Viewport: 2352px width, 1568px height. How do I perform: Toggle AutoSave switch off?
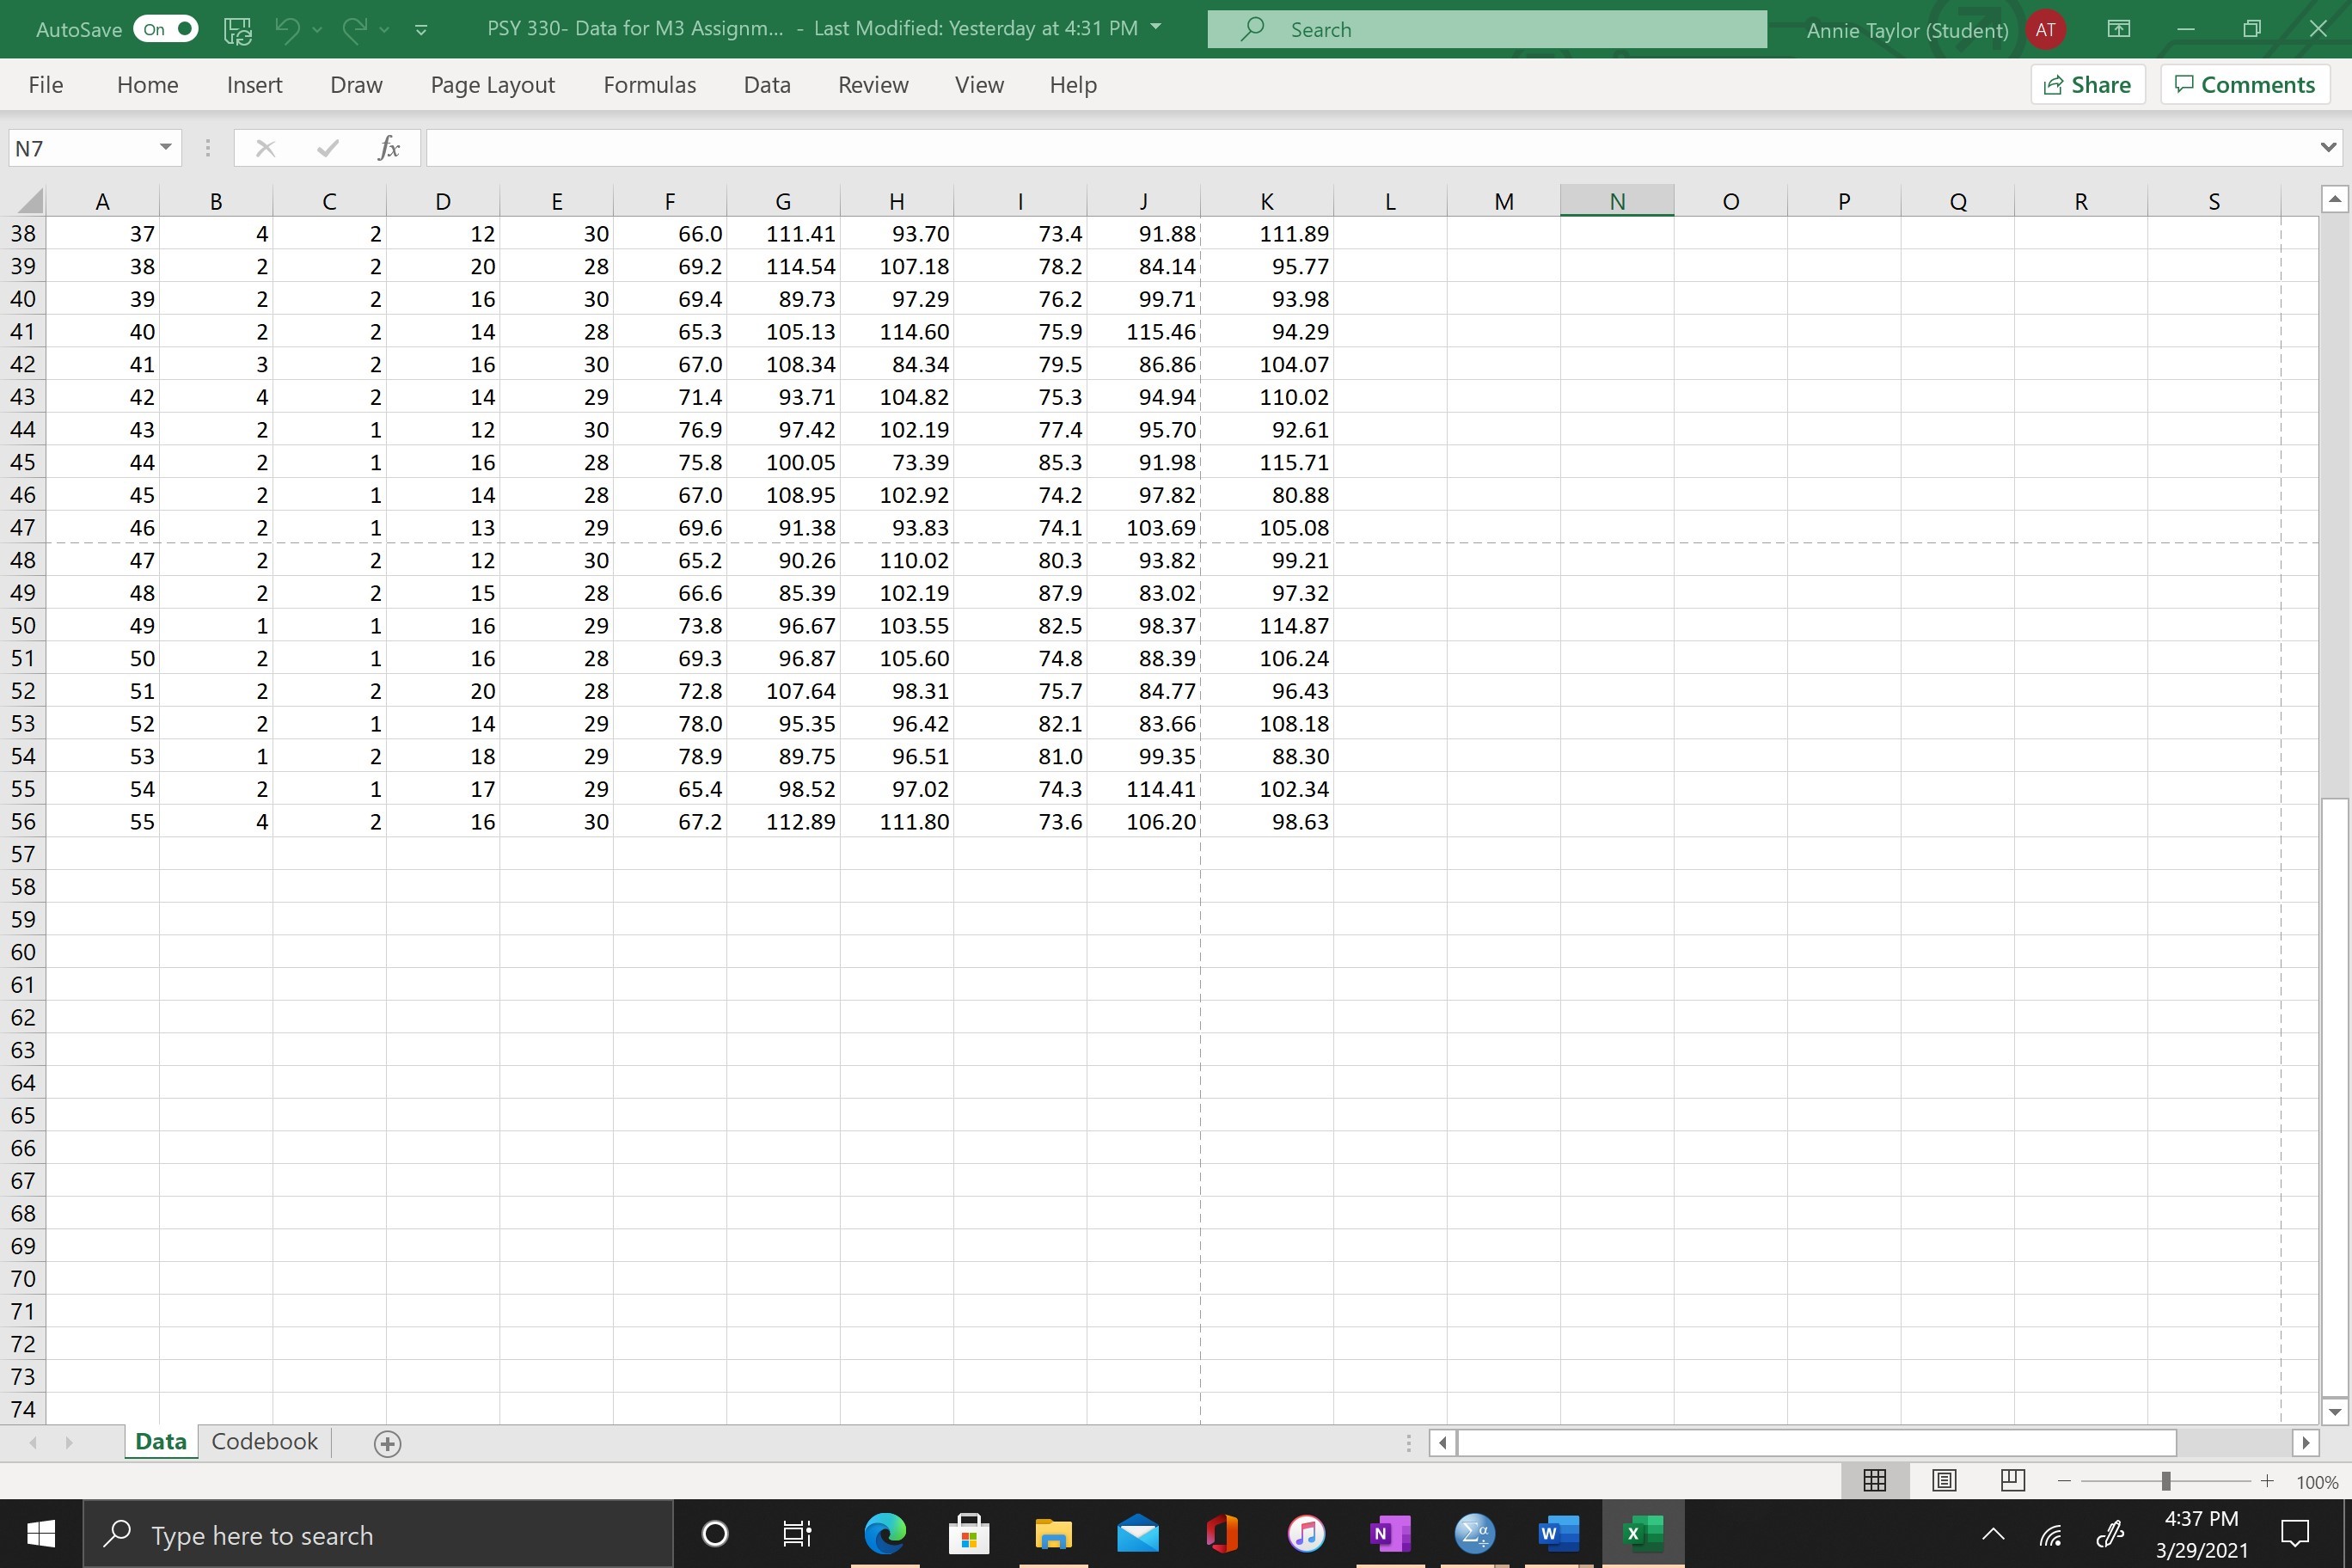(x=166, y=29)
